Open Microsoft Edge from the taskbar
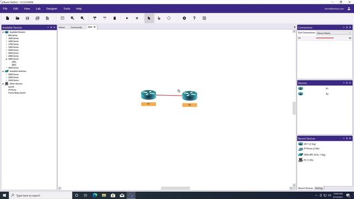The height and width of the screenshot is (199, 354). 95,195
